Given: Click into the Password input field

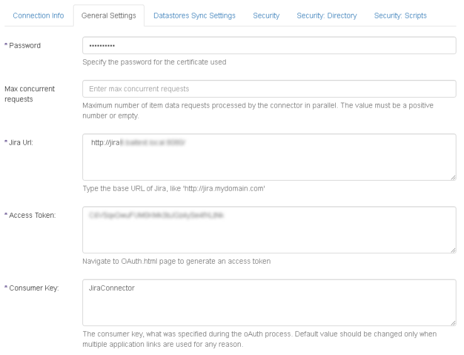Looking at the screenshot, I should coord(268,46).
